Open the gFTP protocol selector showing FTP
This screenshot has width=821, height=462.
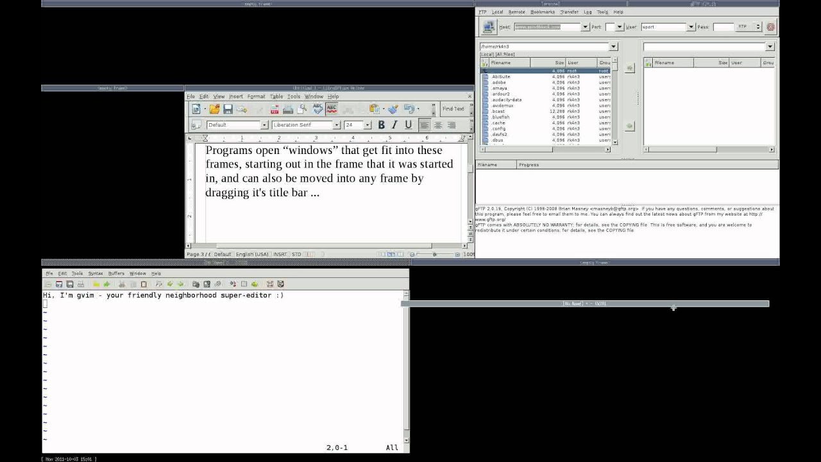[749, 27]
